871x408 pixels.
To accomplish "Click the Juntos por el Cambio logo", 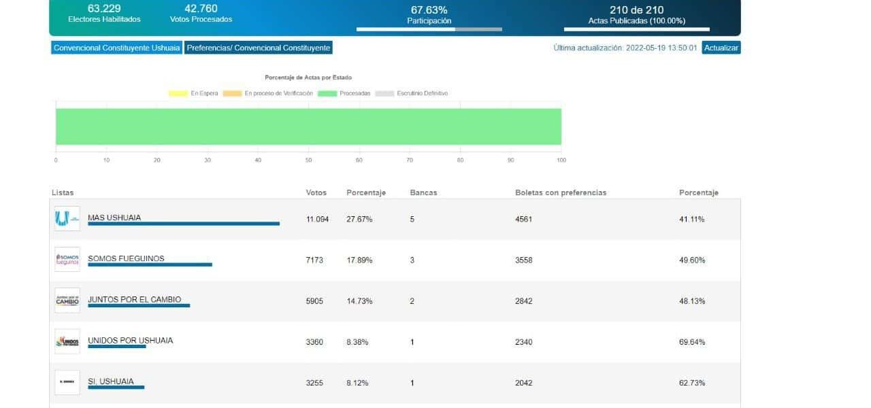I will tap(67, 301).
